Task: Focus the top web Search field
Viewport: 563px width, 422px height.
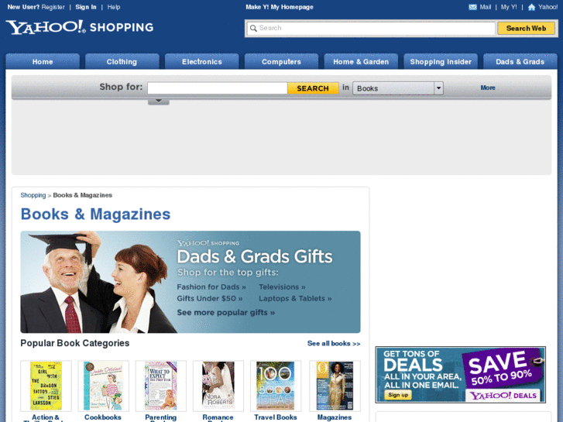Action: pyautogui.click(x=371, y=28)
